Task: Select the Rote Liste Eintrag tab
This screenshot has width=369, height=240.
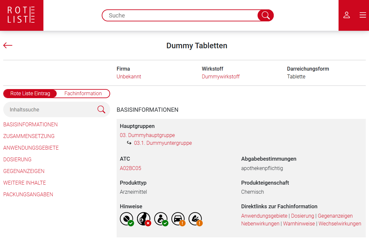Action: pos(30,93)
